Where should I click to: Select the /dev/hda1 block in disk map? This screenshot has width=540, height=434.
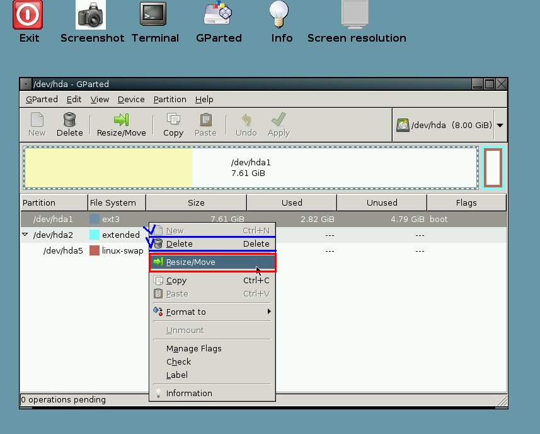pyautogui.click(x=251, y=168)
